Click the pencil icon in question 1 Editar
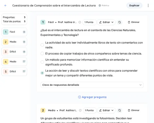 pos(100,22)
